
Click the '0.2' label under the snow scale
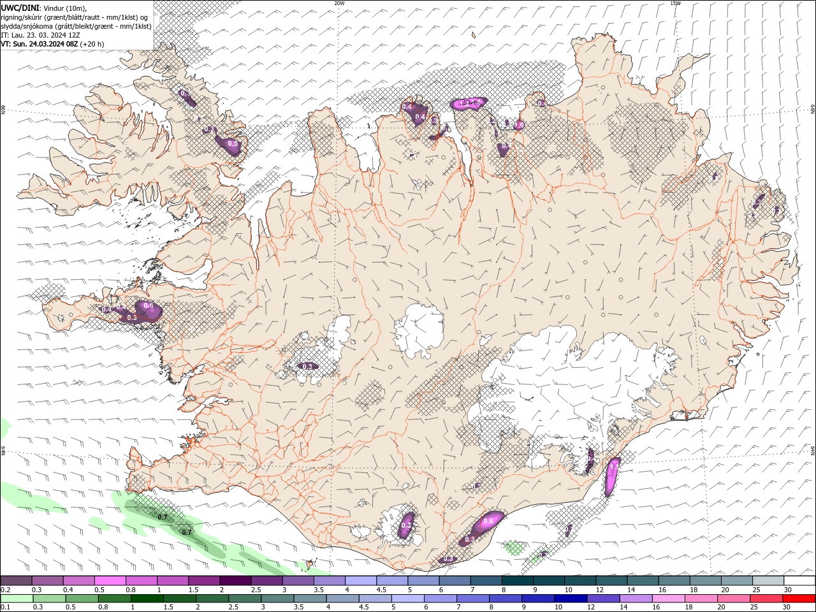point(5,590)
